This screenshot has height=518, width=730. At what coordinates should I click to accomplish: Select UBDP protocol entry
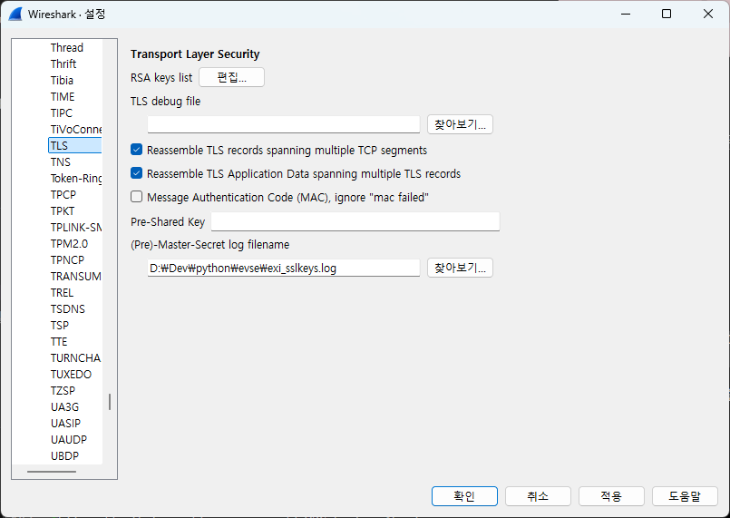64,455
